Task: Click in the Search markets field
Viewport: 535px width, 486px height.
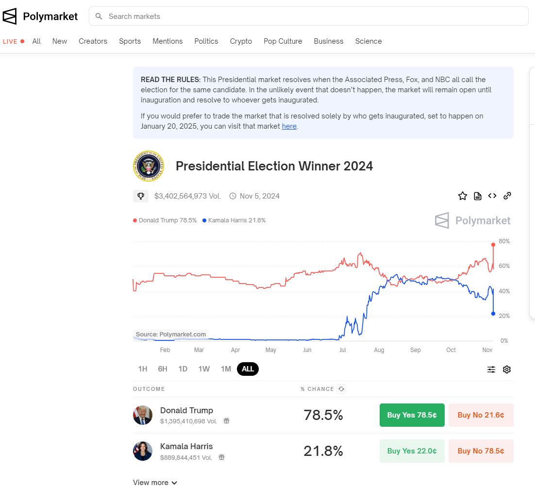Action: click(x=311, y=17)
